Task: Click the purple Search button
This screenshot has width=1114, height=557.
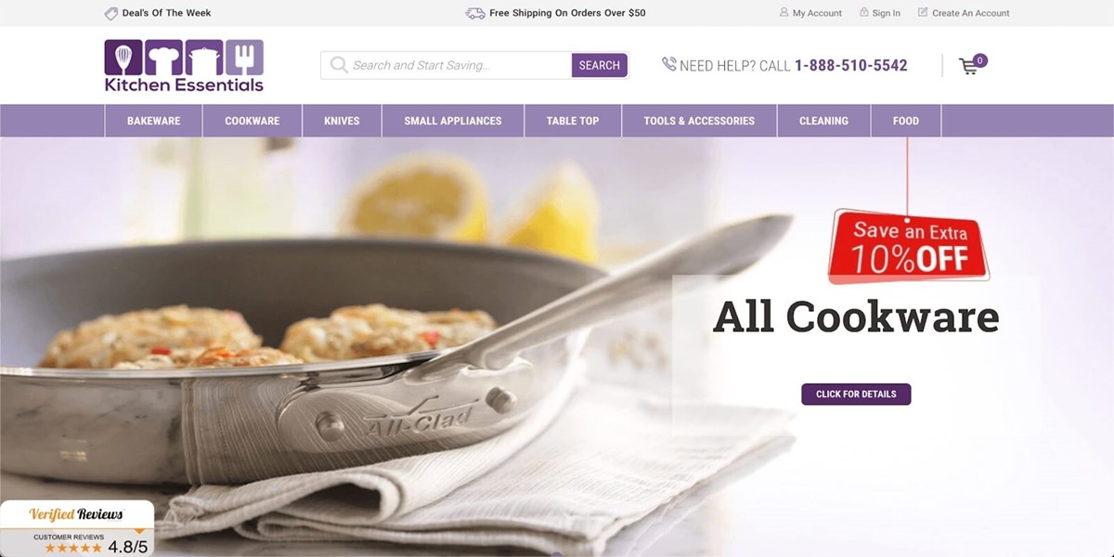Action: tap(600, 65)
